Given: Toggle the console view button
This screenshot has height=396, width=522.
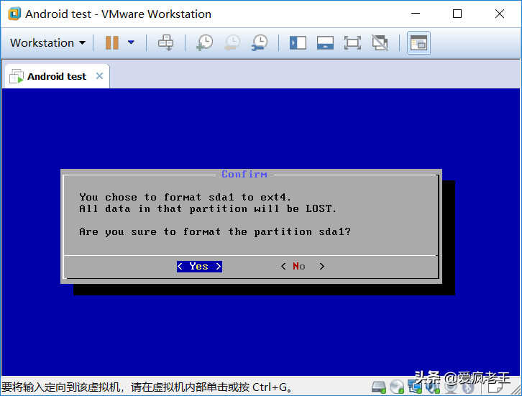Looking at the screenshot, I should (x=418, y=43).
